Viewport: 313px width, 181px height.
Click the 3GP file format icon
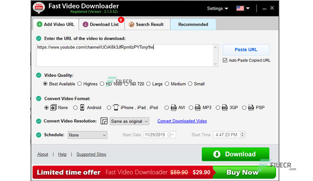point(224,107)
